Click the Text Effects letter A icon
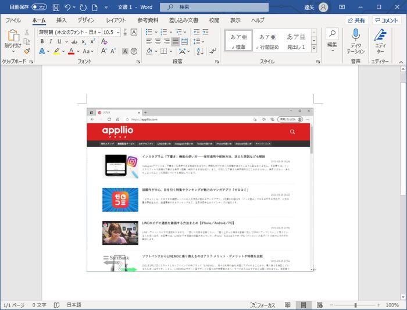The width and height of the screenshot is (407, 310). pos(42,51)
